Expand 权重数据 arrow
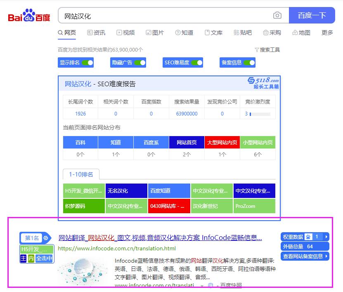343x292 pixels. pos(326,237)
